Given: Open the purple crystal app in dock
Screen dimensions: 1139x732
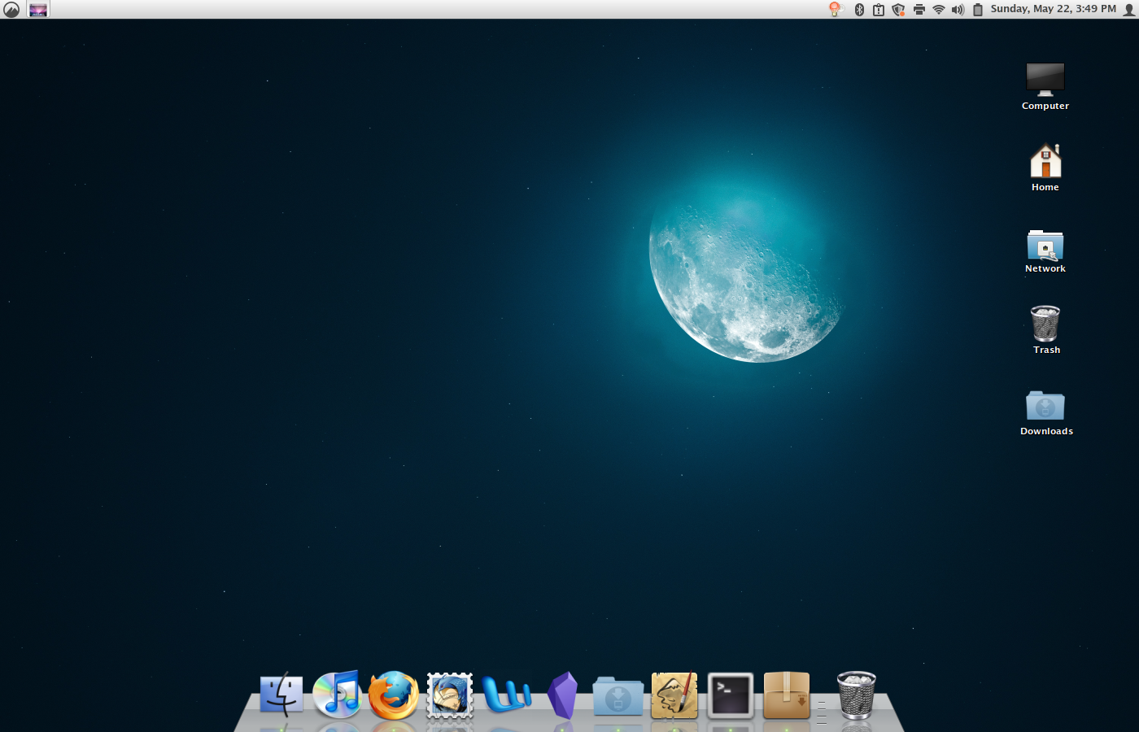Looking at the screenshot, I should pos(562,695).
